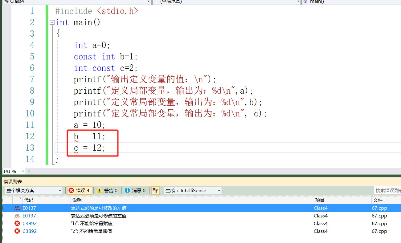This screenshot has width=401, height=243.
Task: Open the 整个解决方案 scope dropdown
Action: (60, 190)
